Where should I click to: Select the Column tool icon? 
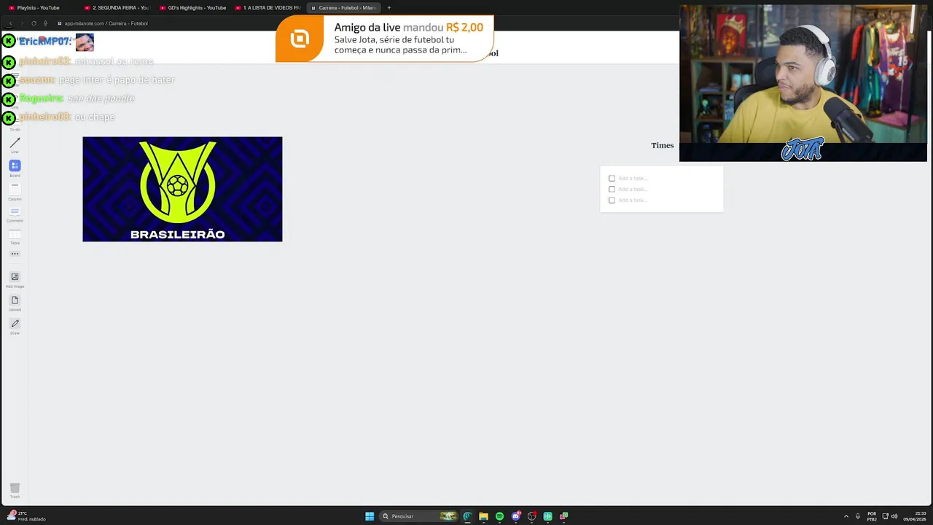15,188
